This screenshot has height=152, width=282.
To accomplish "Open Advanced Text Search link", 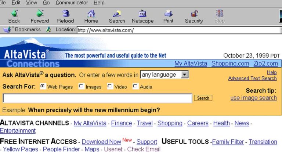I will [x=252, y=78].
